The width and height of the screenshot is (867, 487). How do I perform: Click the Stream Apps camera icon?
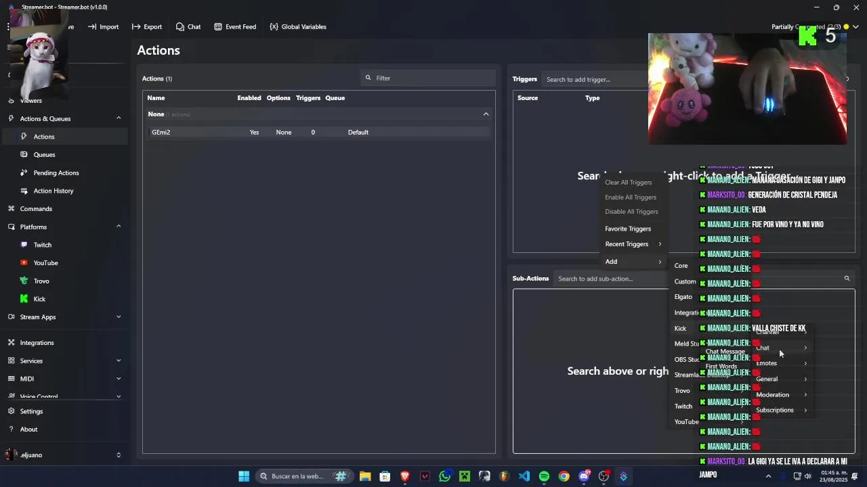pyautogui.click(x=11, y=317)
